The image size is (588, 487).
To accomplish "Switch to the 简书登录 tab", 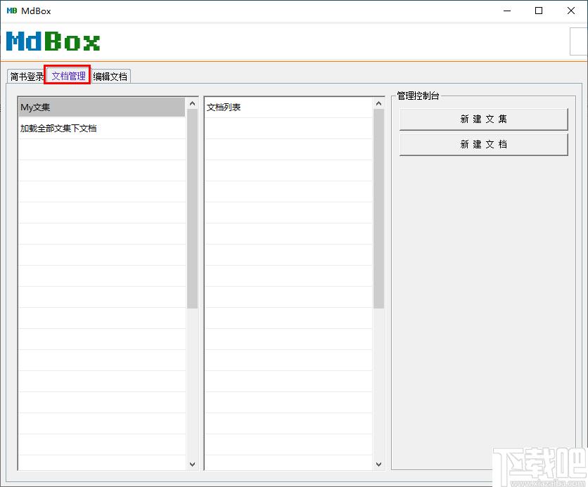I will 26,77.
